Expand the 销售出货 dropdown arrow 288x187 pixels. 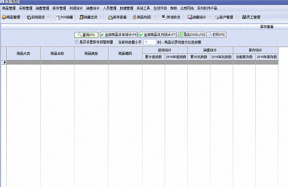coord(100,17)
